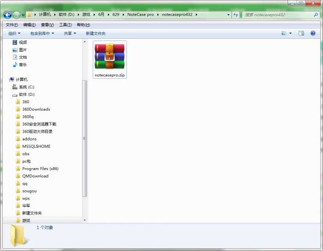
Task: Select 6月 breadcrumb segment
Action: click(101, 14)
